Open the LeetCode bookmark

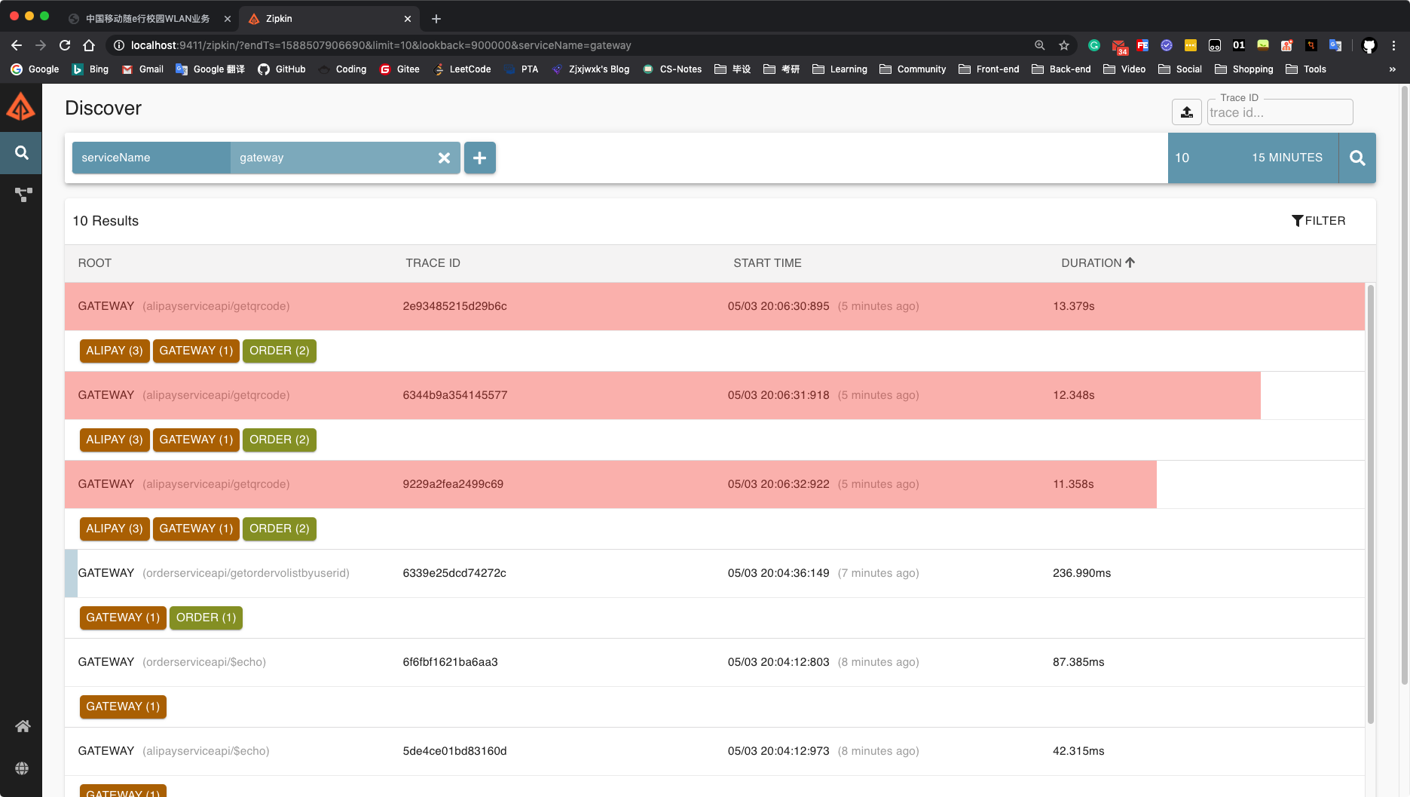click(x=462, y=69)
